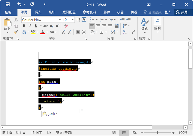Toggle character shading A icon
Viewport: 193px width, 136px height.
tap(78, 32)
